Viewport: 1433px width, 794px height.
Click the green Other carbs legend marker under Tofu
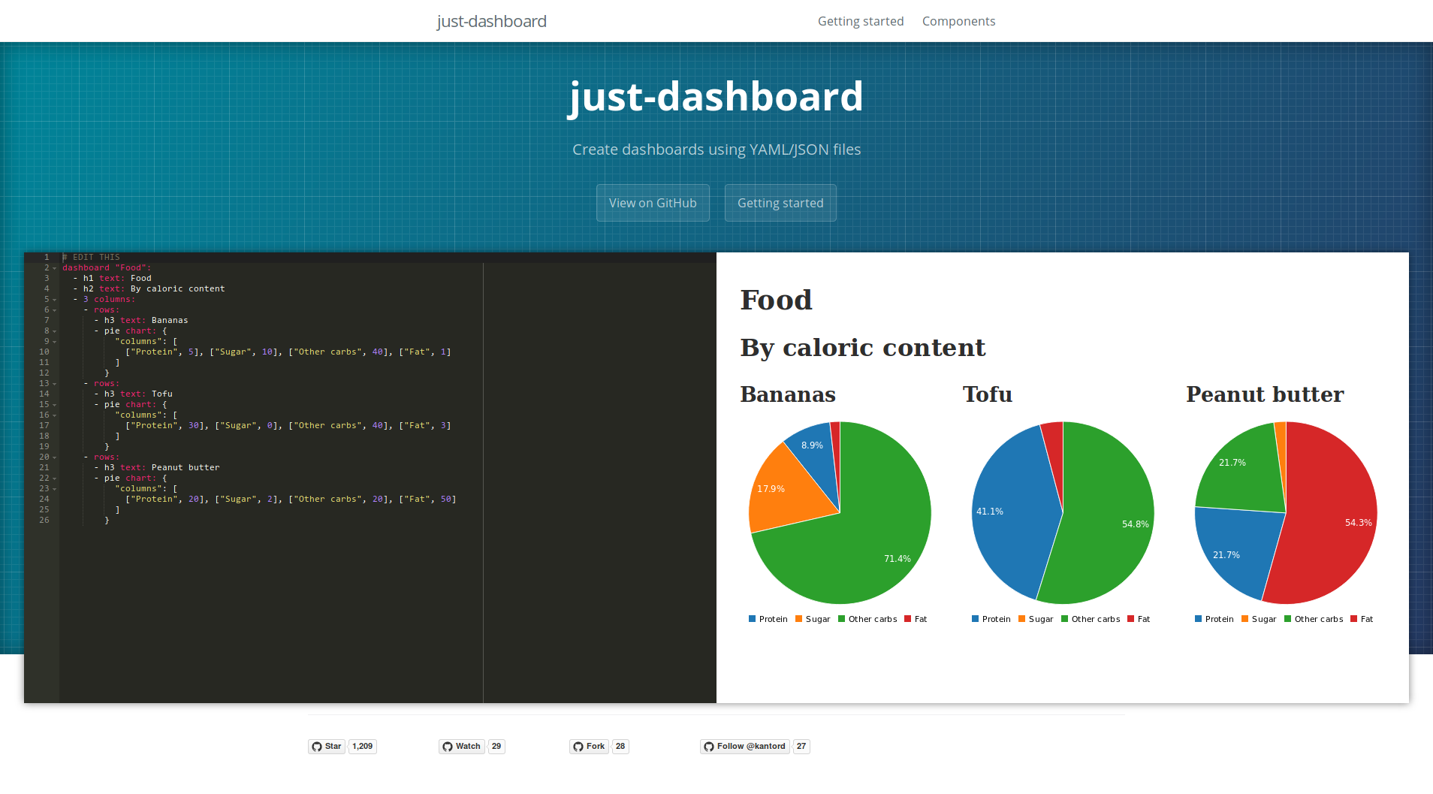(1063, 618)
